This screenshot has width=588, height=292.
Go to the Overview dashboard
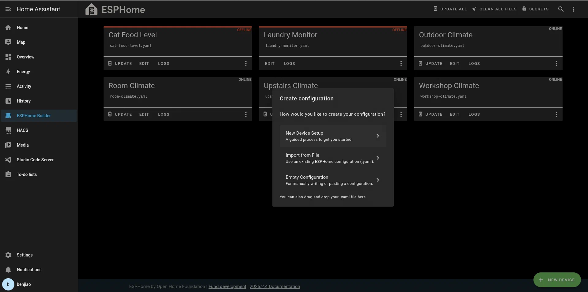pos(39,57)
